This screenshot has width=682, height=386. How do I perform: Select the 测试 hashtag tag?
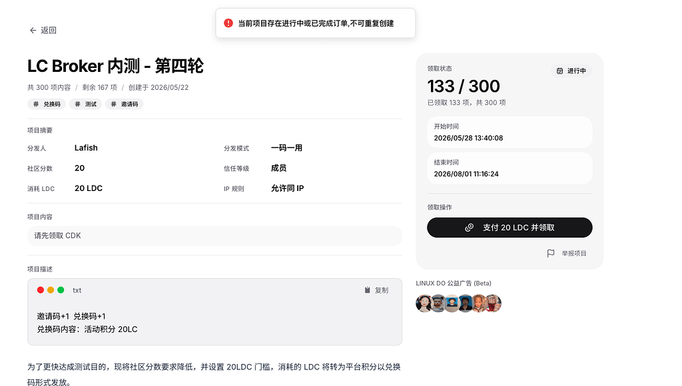86,104
